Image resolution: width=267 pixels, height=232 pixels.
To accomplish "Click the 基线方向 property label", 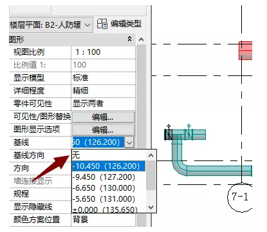I will coord(29,155).
